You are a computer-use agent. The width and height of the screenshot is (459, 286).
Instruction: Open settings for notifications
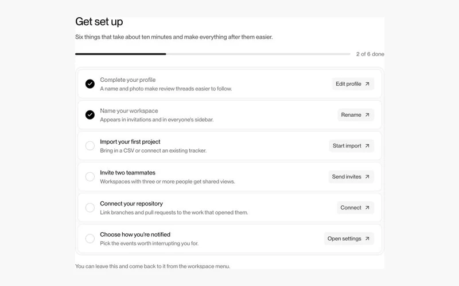click(349, 239)
